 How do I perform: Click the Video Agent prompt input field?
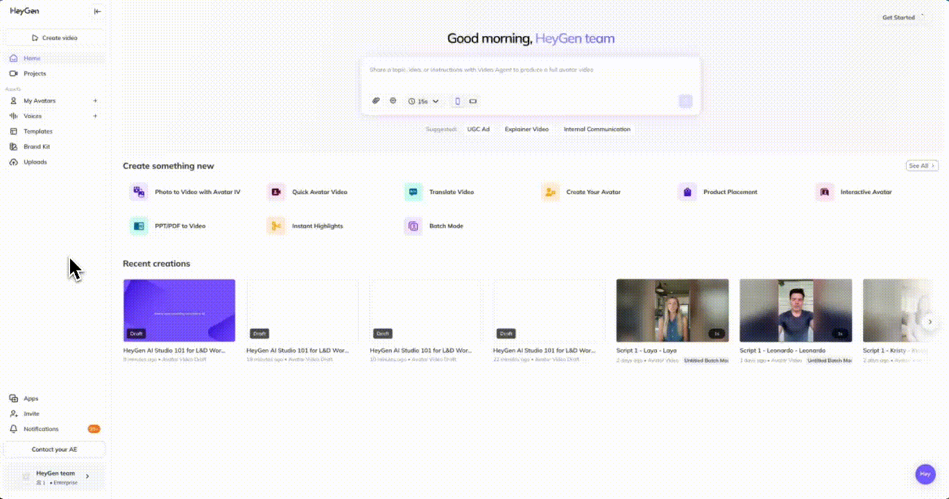coord(531,70)
